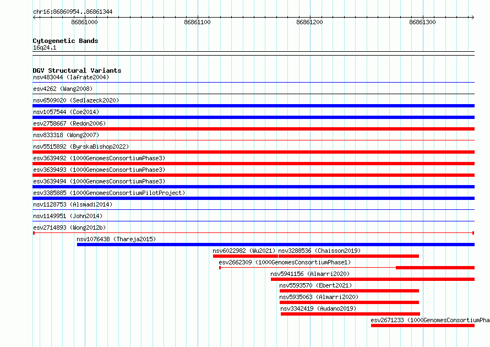Open variant nsv833318 (Wong2007)
Screen dimensions: 490x347
click(x=66, y=135)
